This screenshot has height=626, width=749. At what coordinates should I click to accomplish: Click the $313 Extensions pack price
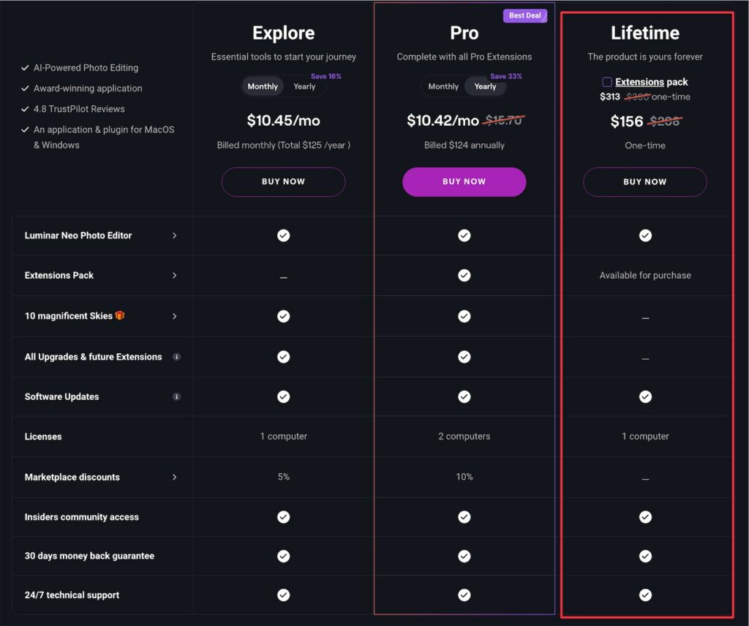610,97
